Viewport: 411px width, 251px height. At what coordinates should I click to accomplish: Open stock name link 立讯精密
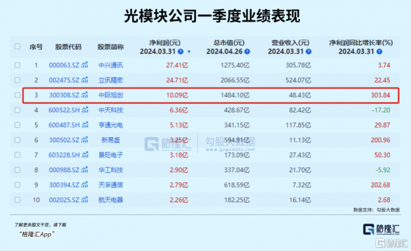(110, 80)
